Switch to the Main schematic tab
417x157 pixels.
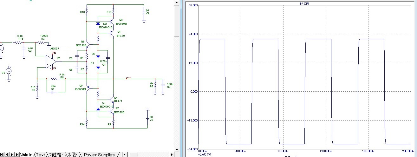(27, 155)
